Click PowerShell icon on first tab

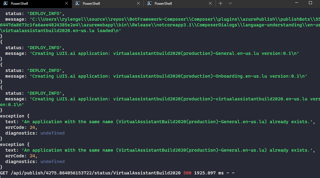tap(6, 4)
